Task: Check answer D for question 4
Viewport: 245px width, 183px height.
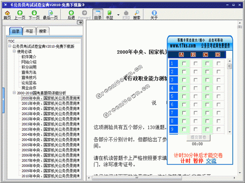Action: pyautogui.click(x=219, y=88)
